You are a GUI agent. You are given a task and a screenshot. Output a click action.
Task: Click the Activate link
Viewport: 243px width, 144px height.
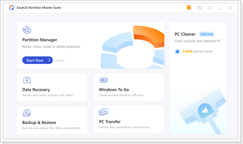point(59,60)
